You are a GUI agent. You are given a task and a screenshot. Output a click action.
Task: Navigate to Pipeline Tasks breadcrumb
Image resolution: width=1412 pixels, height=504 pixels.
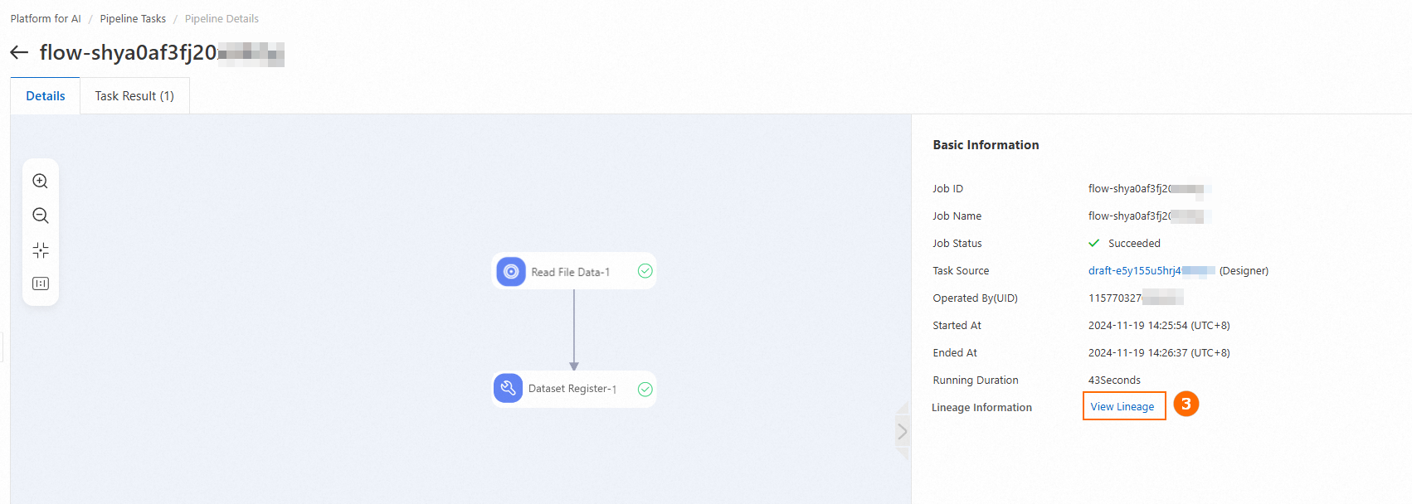(x=133, y=18)
